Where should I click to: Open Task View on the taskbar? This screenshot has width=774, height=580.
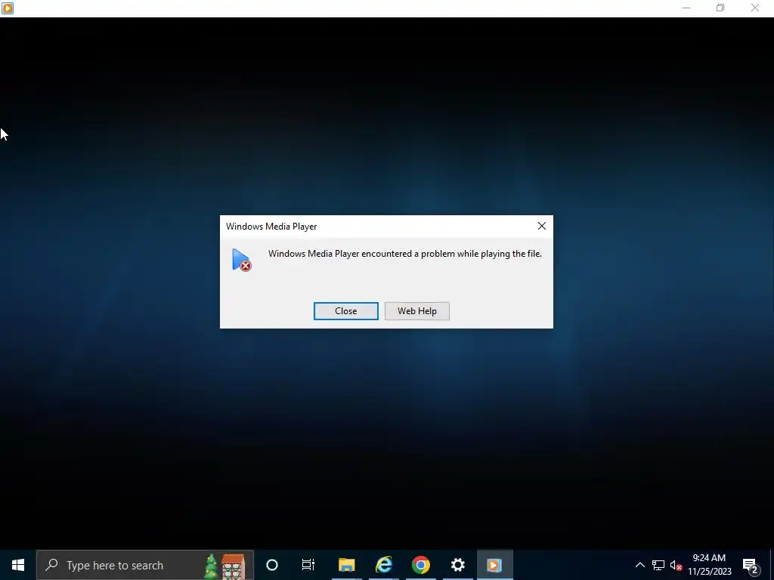point(308,565)
